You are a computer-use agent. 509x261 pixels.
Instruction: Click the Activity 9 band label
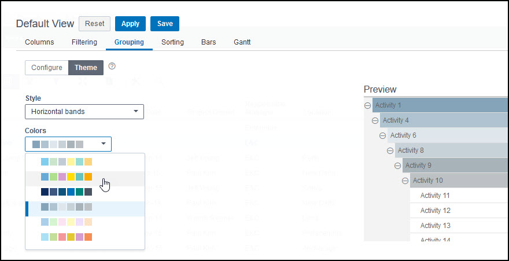(418, 166)
